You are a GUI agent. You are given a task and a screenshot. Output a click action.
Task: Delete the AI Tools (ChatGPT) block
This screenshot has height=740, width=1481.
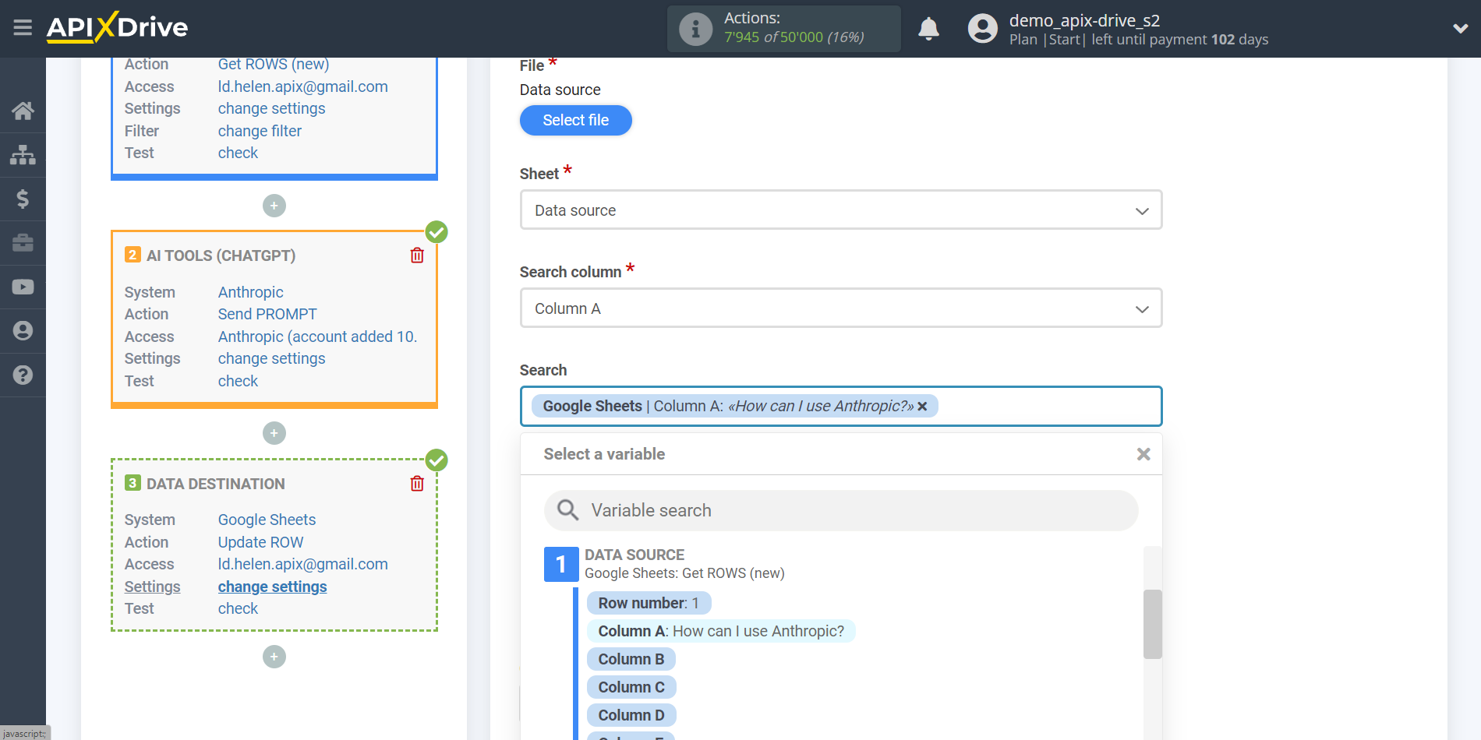pyautogui.click(x=417, y=255)
